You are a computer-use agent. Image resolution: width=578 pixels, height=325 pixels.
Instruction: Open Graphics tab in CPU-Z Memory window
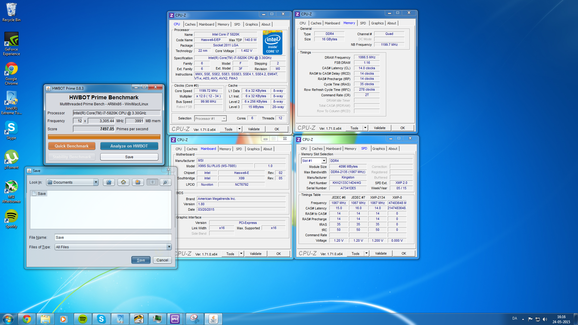pyautogui.click(x=377, y=23)
